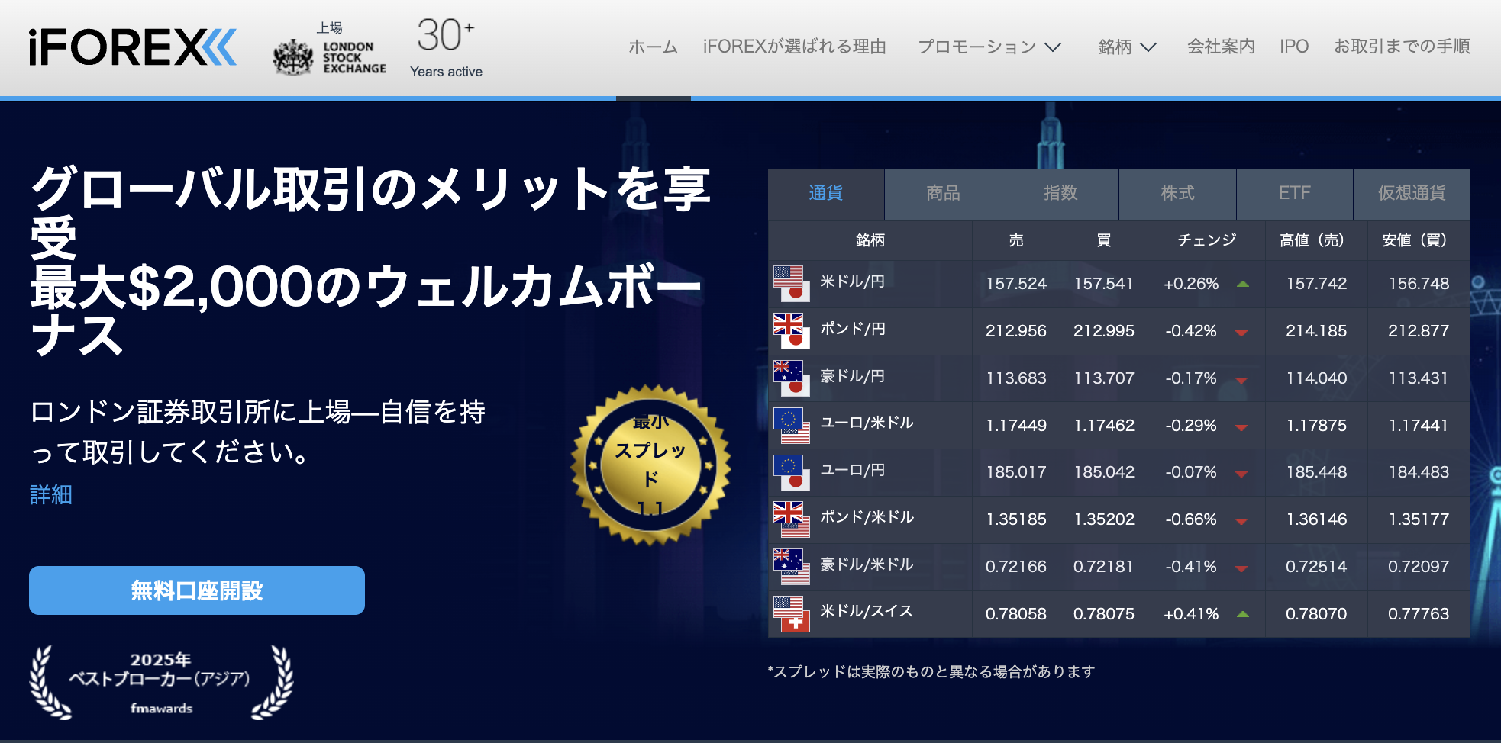Viewport: 1501px width, 743px height.
Task: Click the green up arrow for 米ドル/スイス
Action: (1243, 614)
